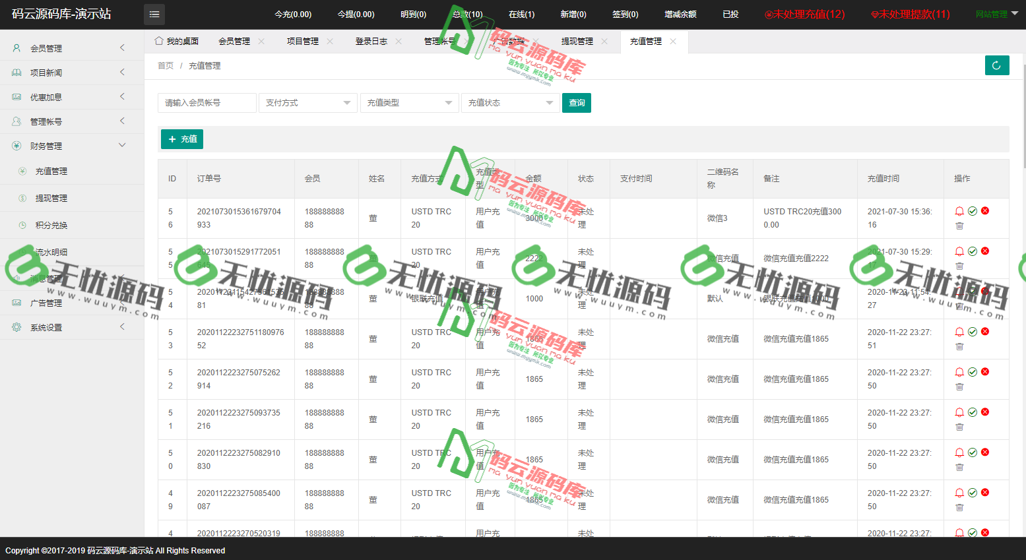
Task: Open the 支付方式 dropdown
Action: click(307, 103)
